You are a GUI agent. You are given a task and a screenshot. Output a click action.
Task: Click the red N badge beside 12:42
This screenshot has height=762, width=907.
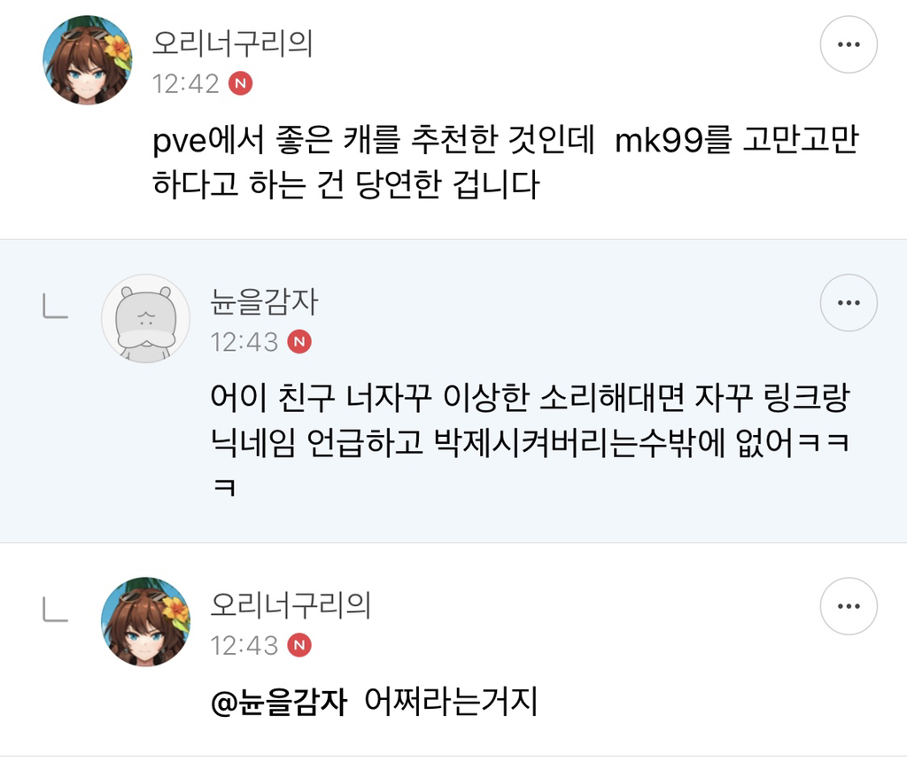240,83
